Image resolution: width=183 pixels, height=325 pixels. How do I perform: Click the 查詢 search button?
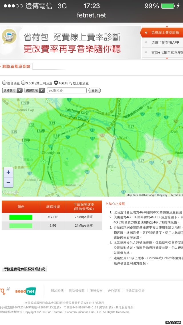point(95,91)
